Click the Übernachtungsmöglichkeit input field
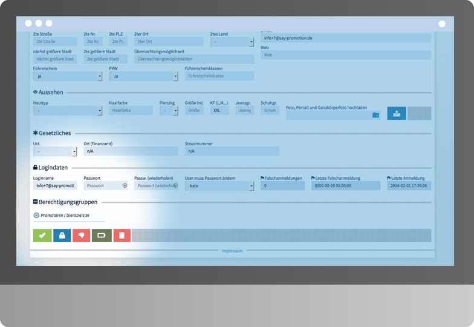This screenshot has height=327, width=474. [193, 59]
